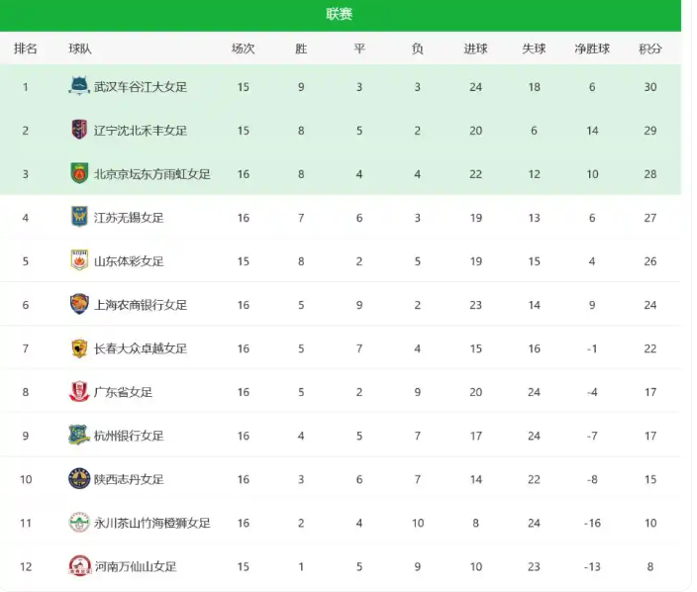Click the 杭州银行女足 team badge
Screen dimensions: 697x592
(x=78, y=435)
